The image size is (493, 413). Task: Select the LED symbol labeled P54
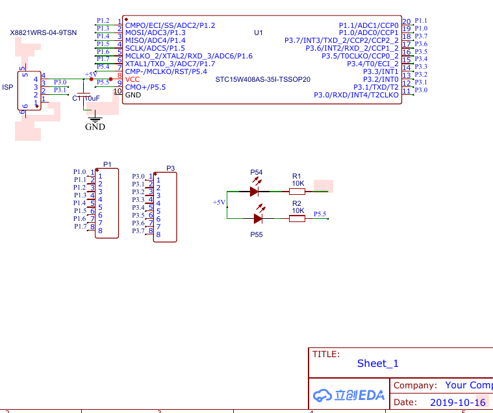point(255,191)
